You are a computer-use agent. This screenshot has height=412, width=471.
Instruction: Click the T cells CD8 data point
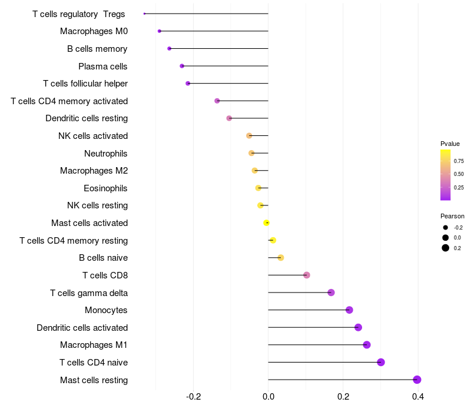coord(306,275)
